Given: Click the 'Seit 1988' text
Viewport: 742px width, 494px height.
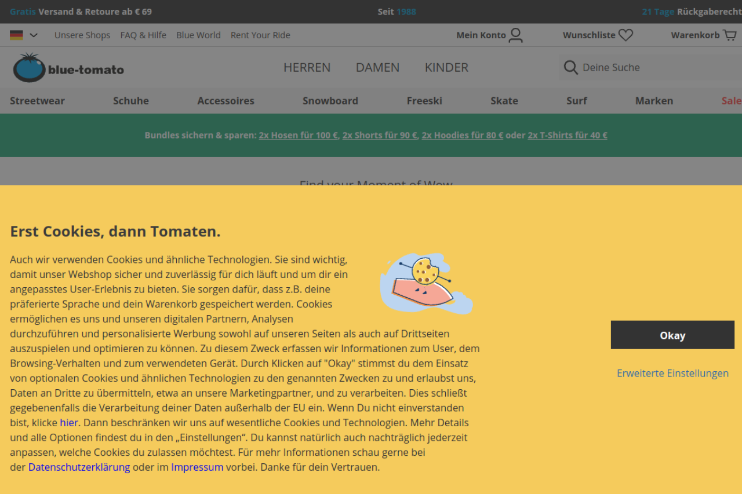Looking at the screenshot, I should coord(397,12).
